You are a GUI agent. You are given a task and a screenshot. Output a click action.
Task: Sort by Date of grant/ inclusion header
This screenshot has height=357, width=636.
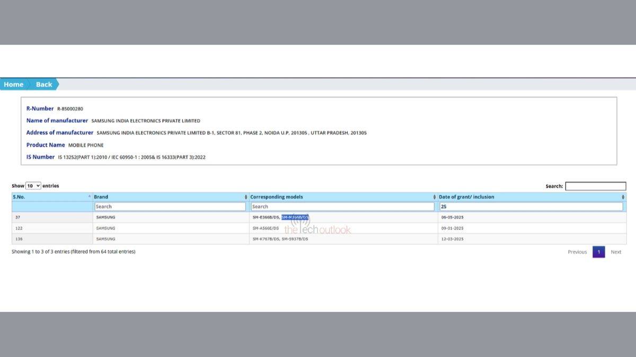coord(532,197)
